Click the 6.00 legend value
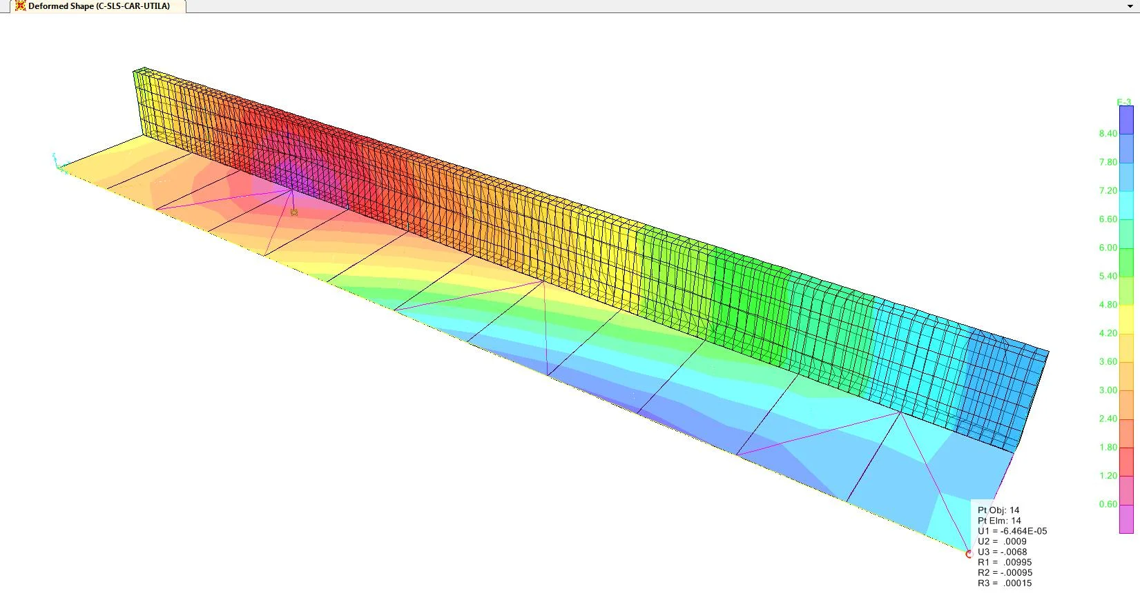Viewport: 1140px width, 611px height. tap(1108, 248)
